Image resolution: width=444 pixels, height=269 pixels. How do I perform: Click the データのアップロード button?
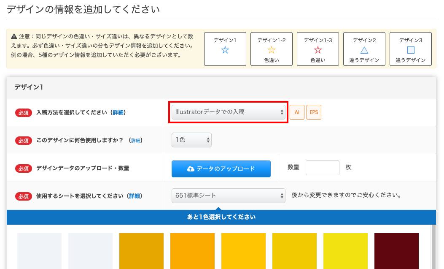coord(221,168)
